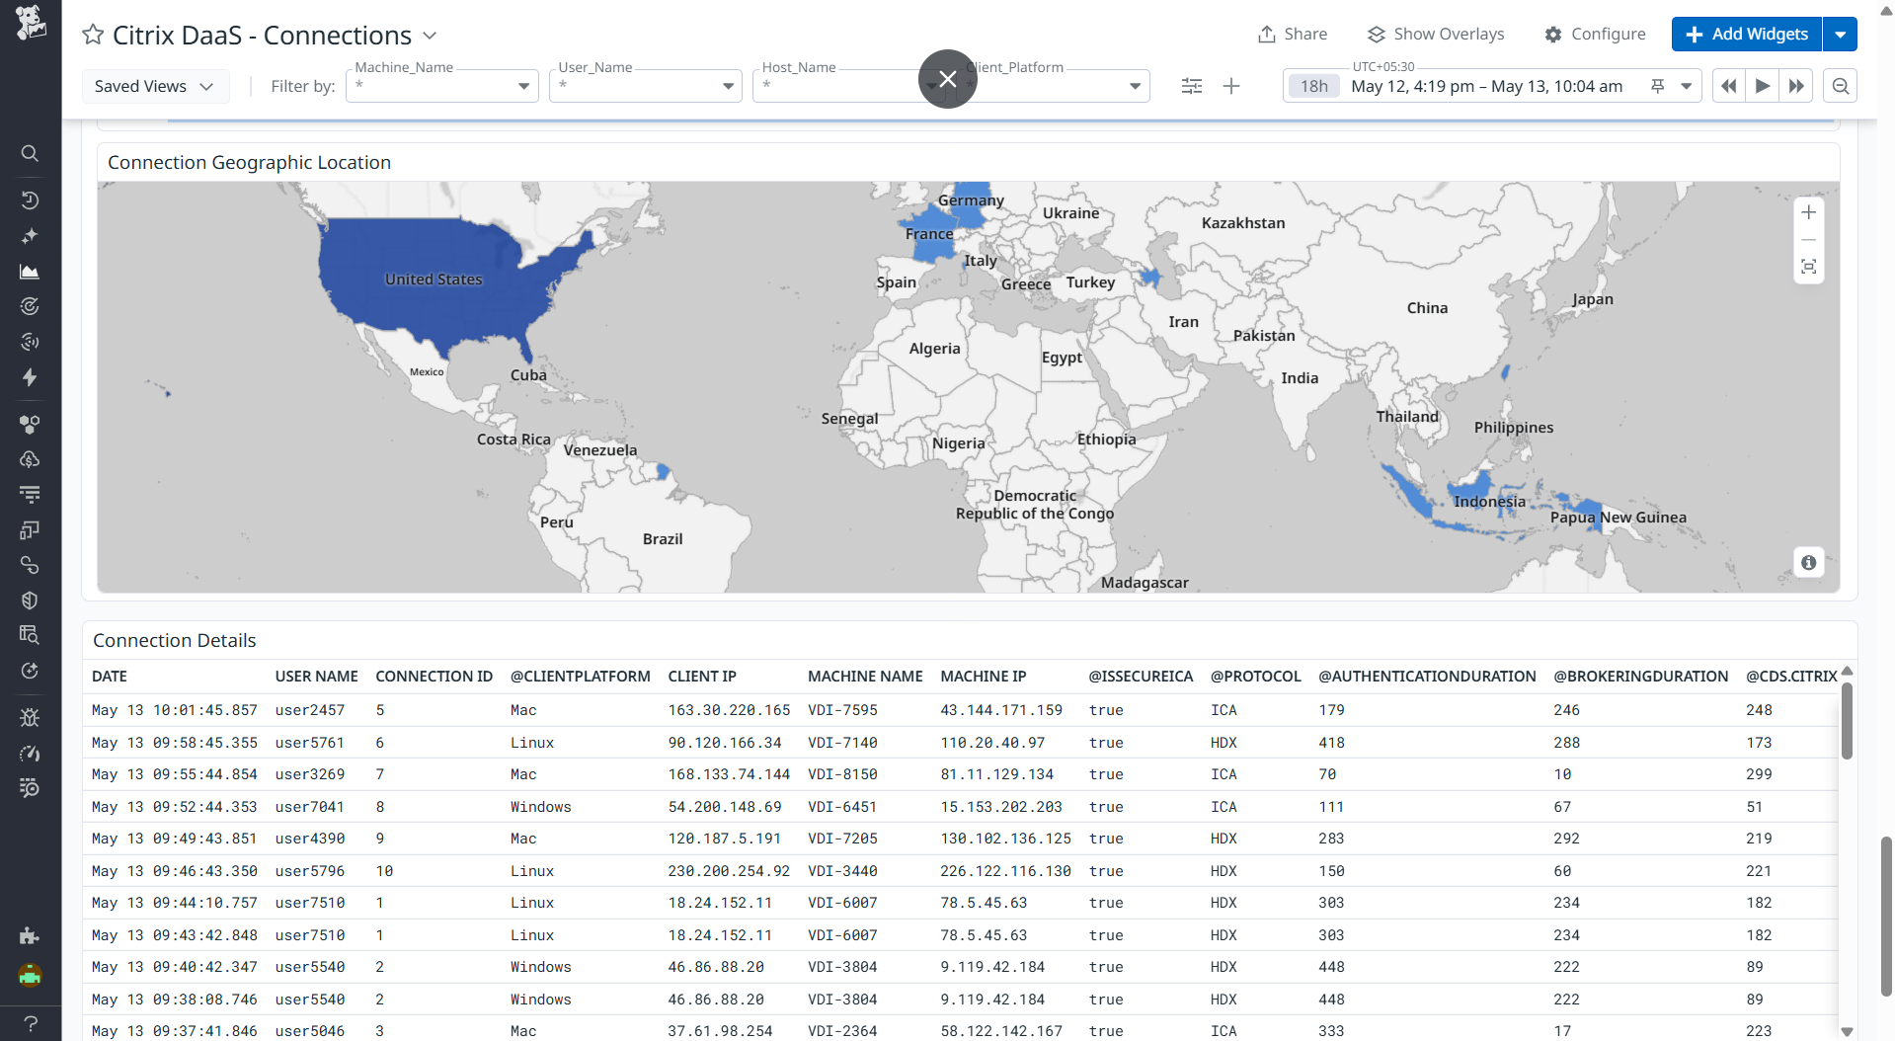This screenshot has height=1041, width=1895.
Task: Open the lightning bolt Actions icon
Action: (30, 377)
